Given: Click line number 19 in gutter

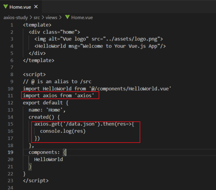Looking at the screenshot, I should point(10,152).
